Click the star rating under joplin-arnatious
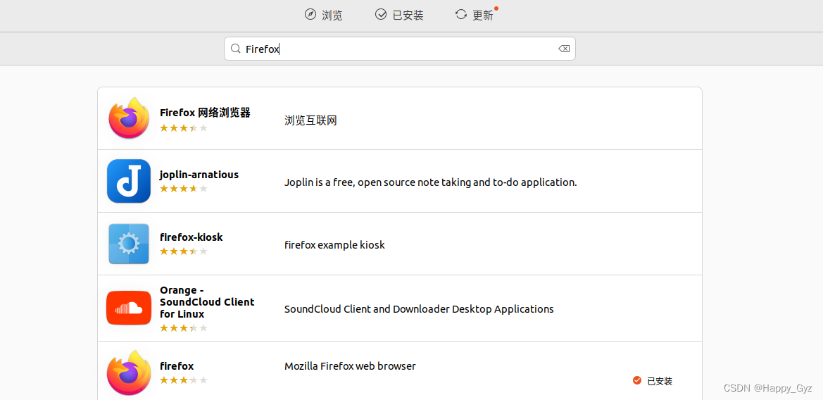 [x=183, y=189]
